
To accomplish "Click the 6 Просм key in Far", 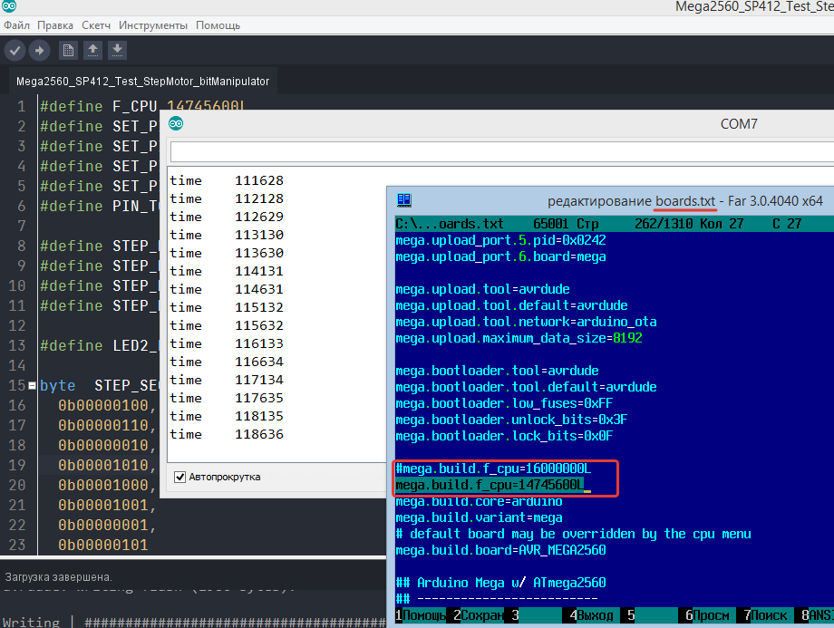I will coord(711,615).
